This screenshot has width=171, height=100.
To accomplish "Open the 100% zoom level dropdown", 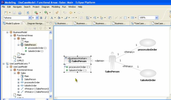I will pyautogui.click(x=157, y=18).
